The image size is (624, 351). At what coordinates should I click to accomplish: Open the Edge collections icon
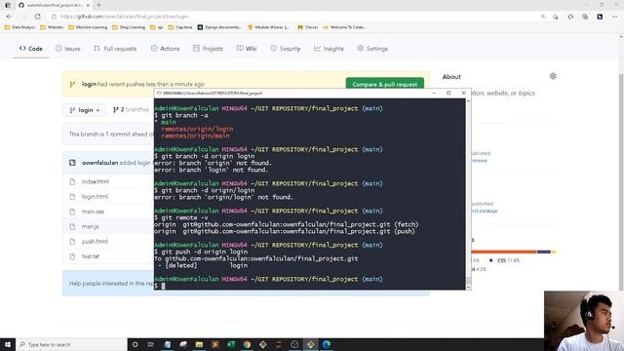[585, 17]
